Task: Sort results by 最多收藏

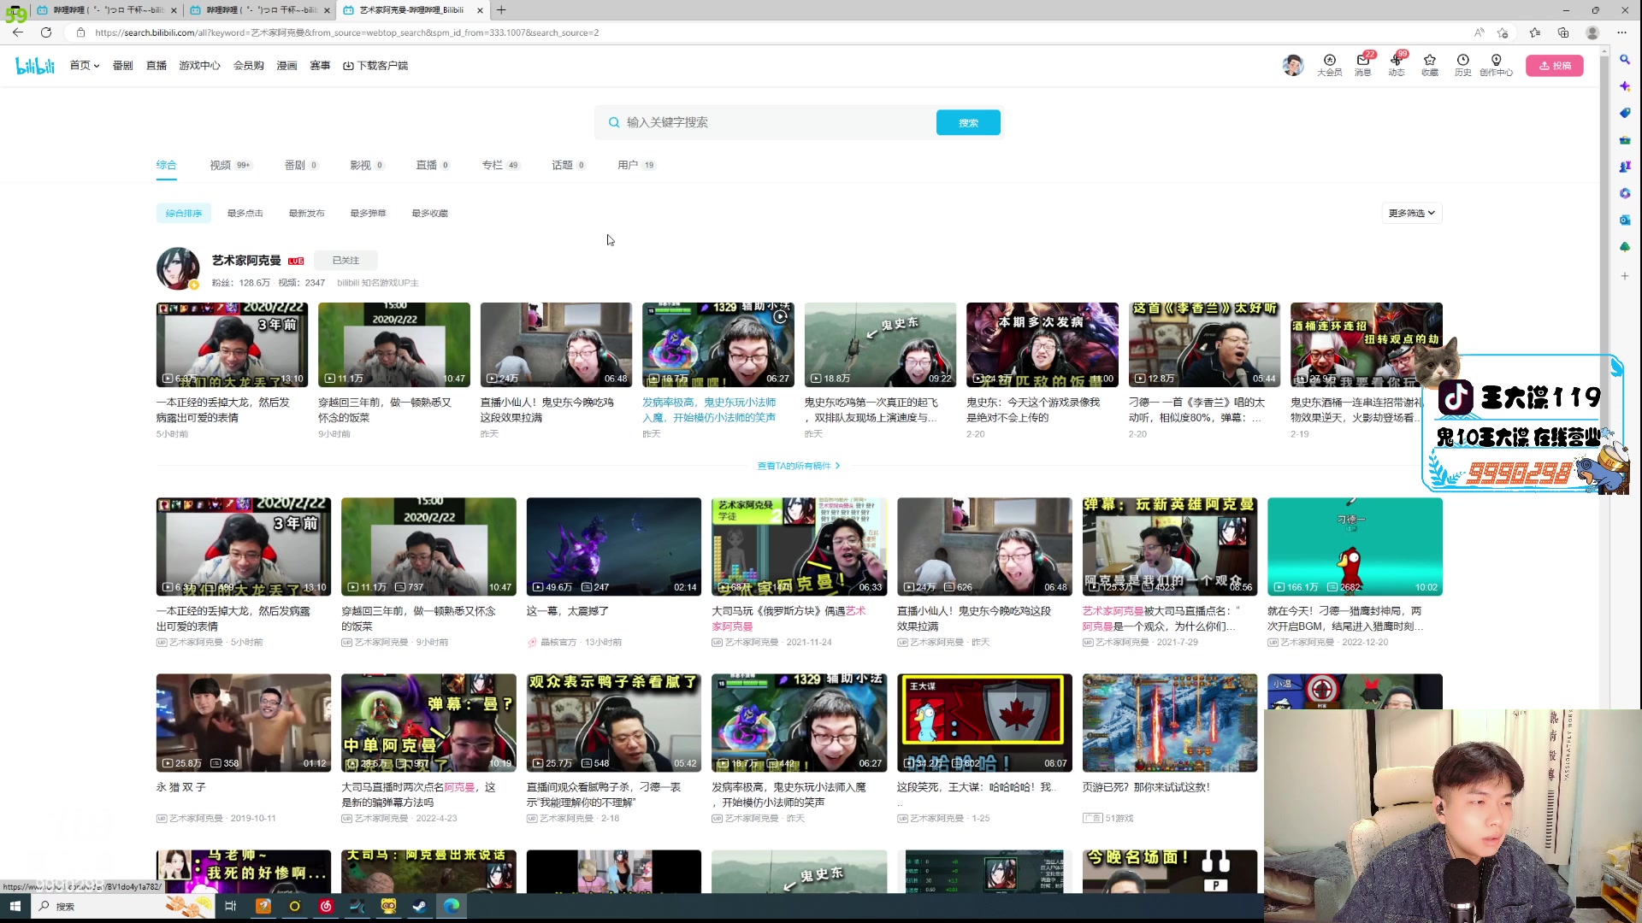Action: tap(429, 213)
